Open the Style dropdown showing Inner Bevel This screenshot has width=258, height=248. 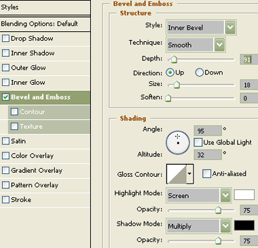click(201, 27)
